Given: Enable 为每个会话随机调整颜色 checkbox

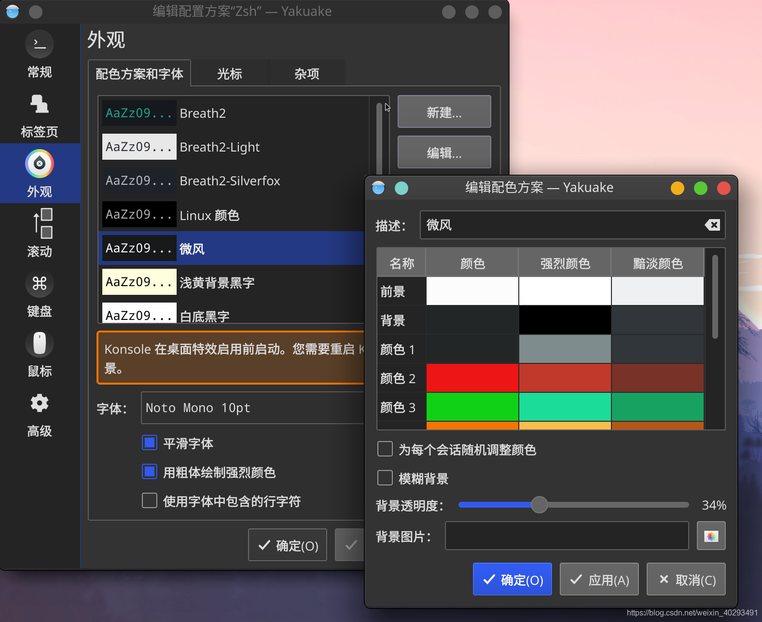Looking at the screenshot, I should point(385,449).
